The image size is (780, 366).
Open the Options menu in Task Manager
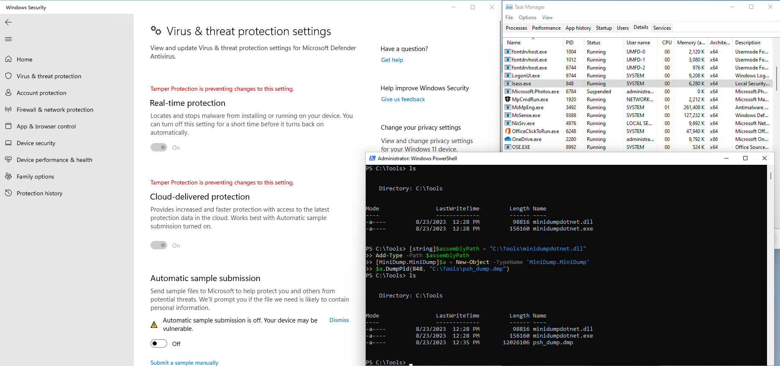pyautogui.click(x=528, y=18)
